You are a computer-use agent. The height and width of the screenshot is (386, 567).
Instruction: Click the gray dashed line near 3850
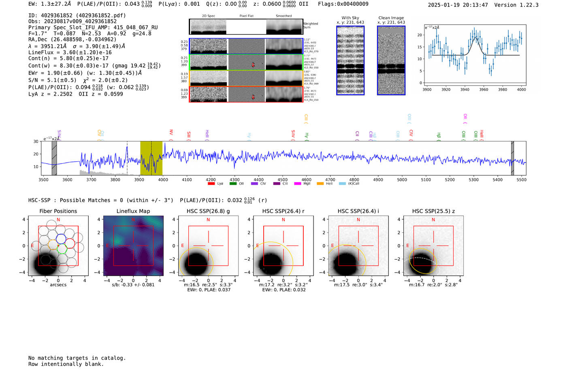coord(127,158)
